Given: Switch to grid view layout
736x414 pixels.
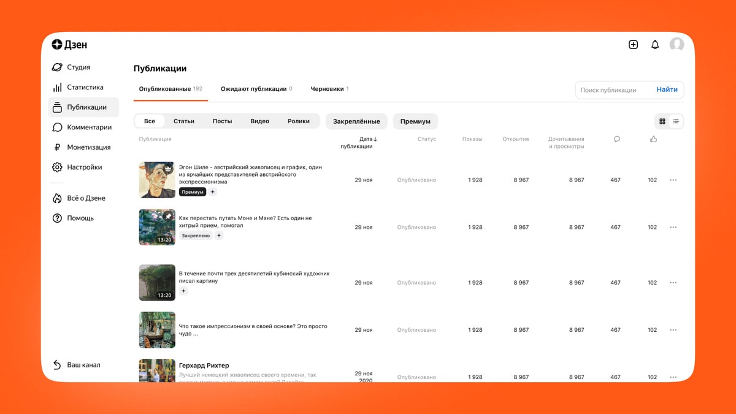Looking at the screenshot, I should [662, 121].
